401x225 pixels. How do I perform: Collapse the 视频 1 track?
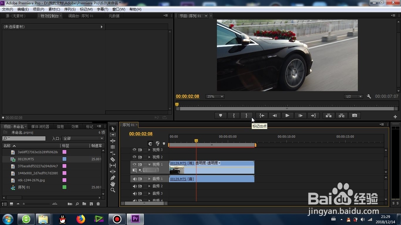(149, 164)
